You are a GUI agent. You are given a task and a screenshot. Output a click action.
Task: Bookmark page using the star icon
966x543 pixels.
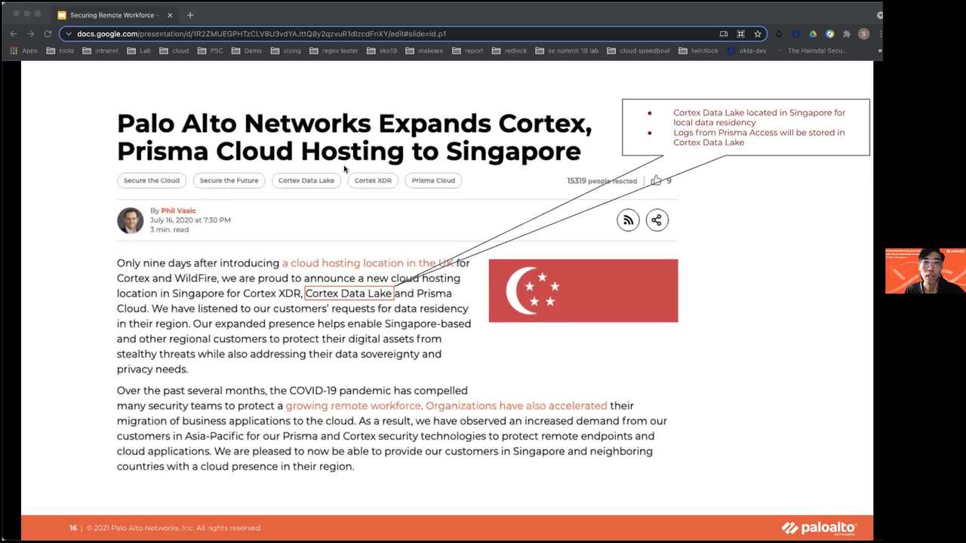(757, 34)
